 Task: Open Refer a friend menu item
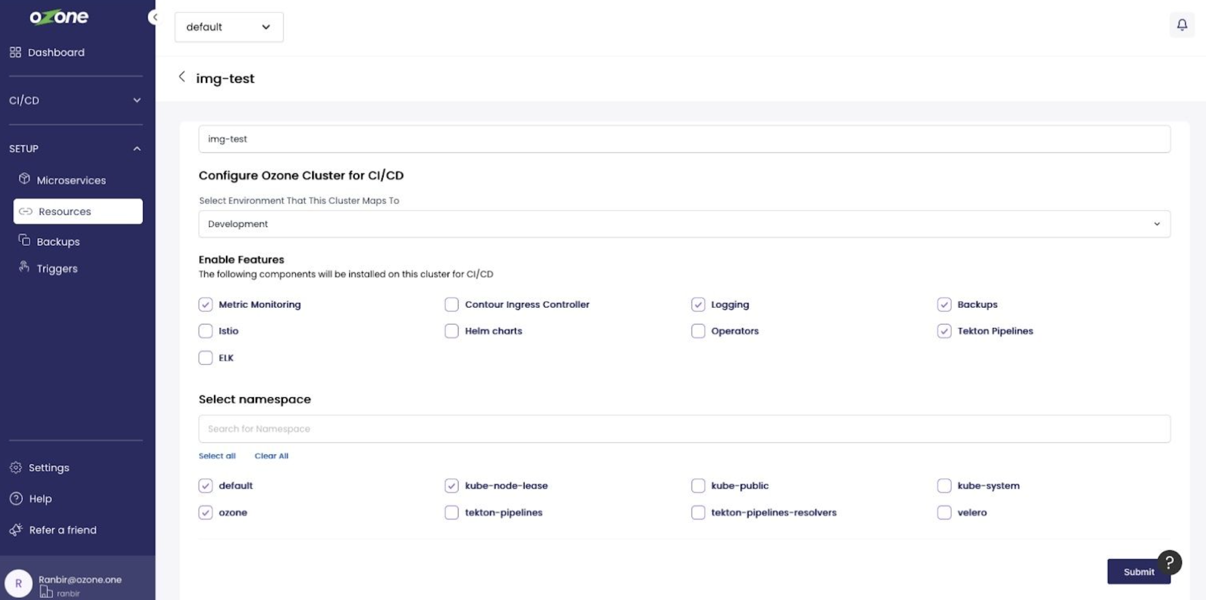[x=62, y=530]
